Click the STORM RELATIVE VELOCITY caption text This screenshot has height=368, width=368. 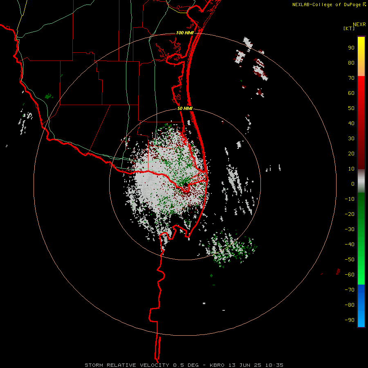coord(127,365)
